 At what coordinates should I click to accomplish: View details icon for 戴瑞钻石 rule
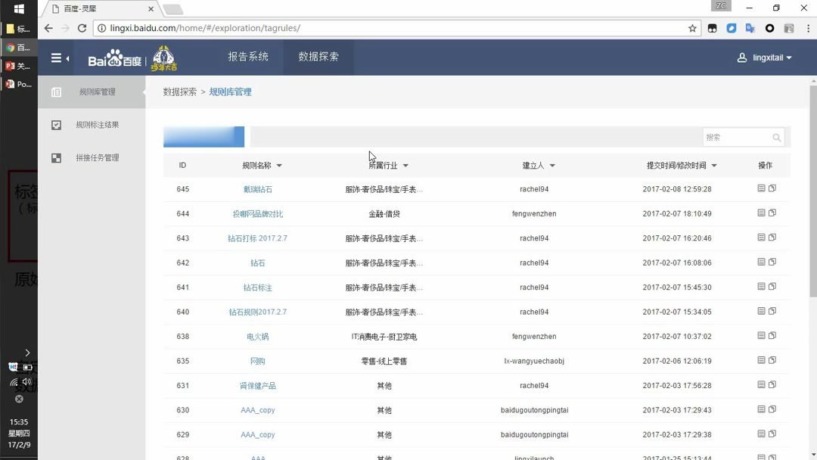pos(760,188)
